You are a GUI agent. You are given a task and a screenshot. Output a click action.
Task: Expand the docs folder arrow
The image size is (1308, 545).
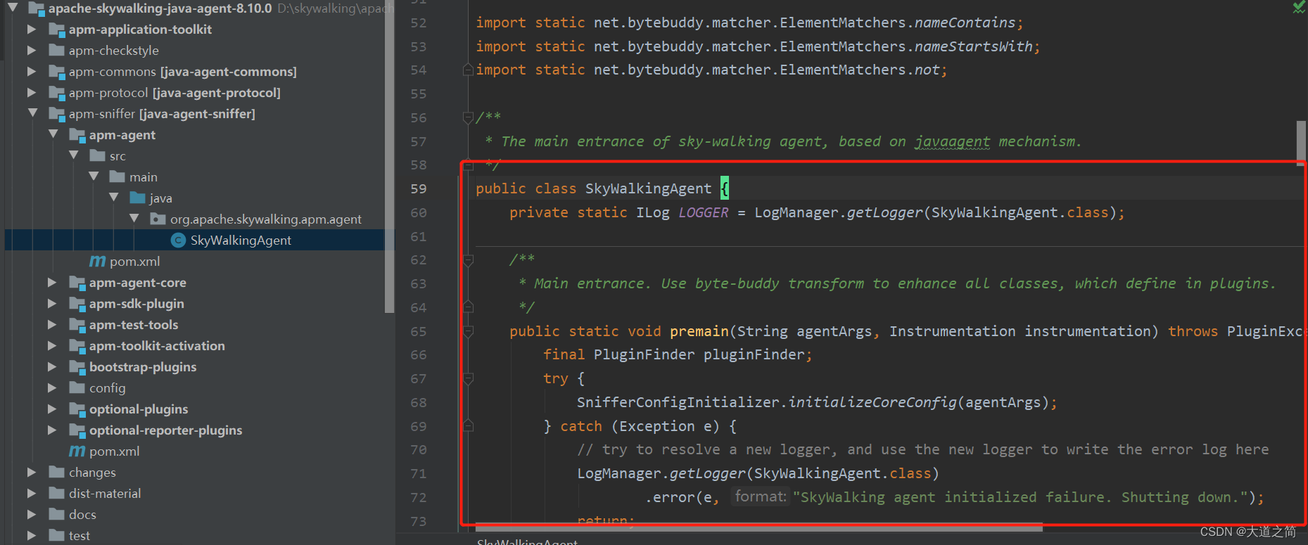coord(31,515)
